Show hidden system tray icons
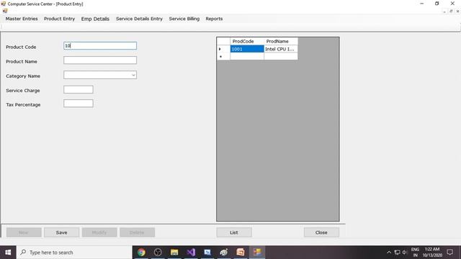The image size is (461, 259). (x=389, y=253)
